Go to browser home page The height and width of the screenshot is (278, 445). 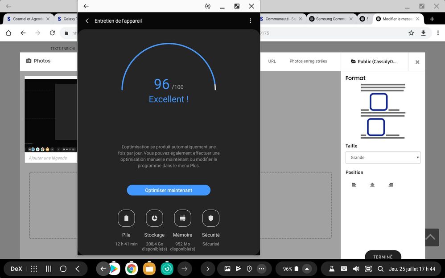click(8, 33)
